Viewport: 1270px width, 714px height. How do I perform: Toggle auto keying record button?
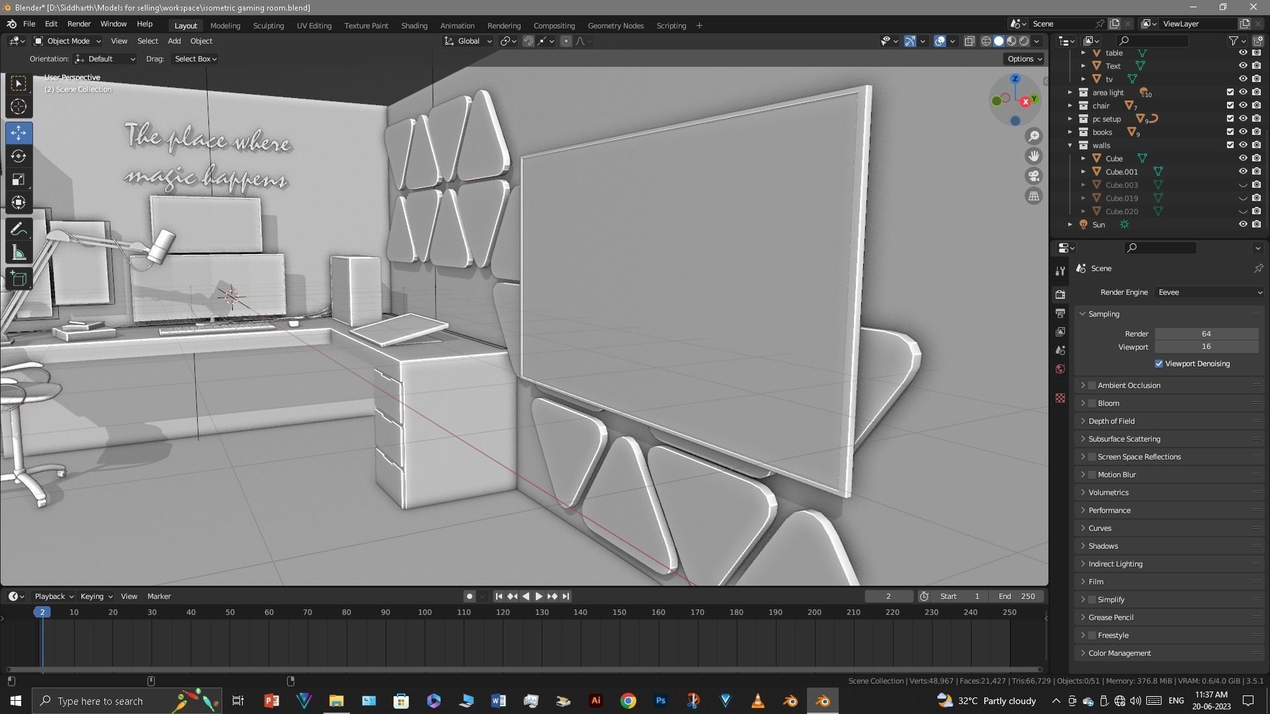pos(470,596)
